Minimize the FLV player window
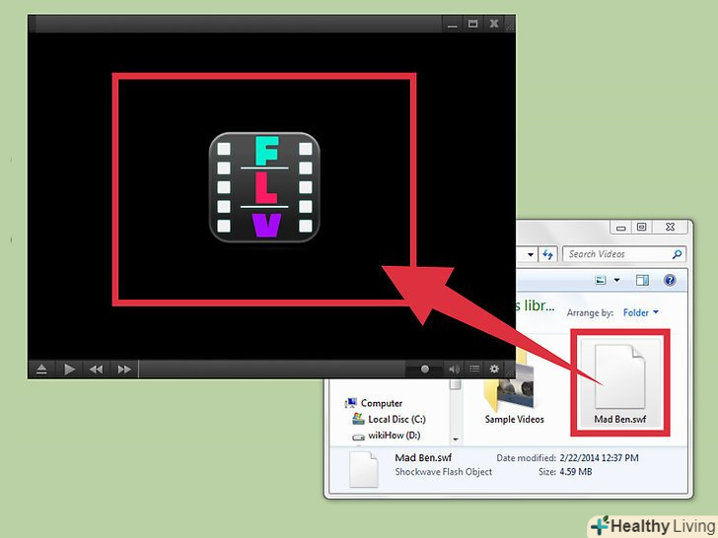 (453, 24)
